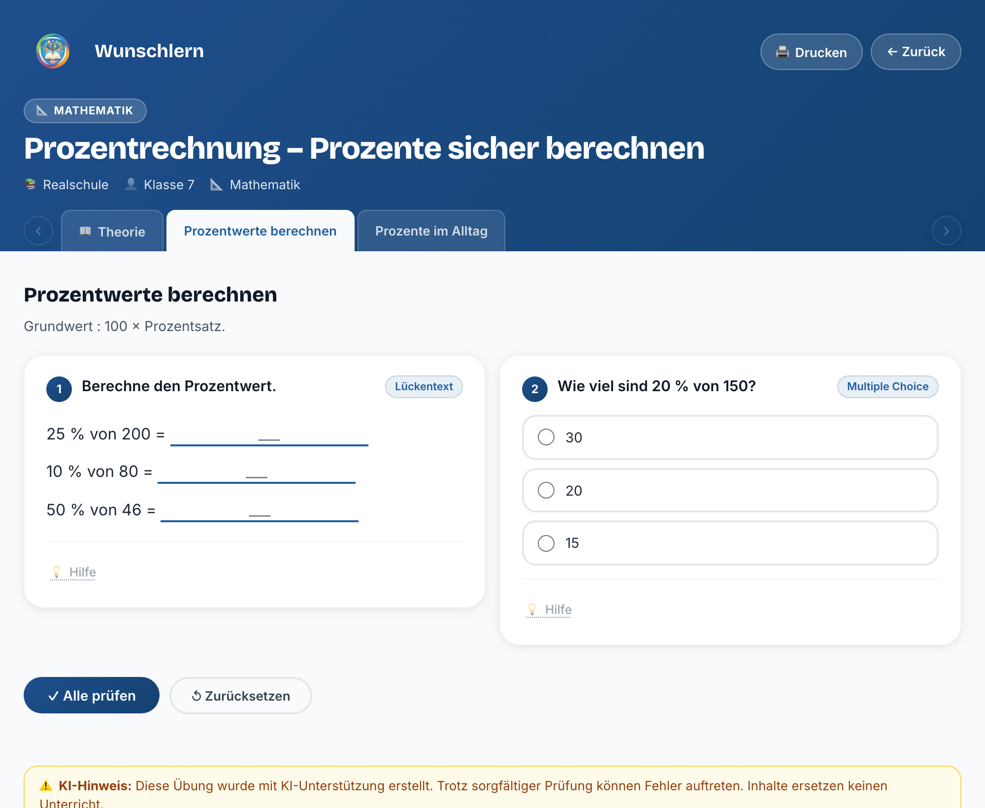Click the Lückentext badge

tap(424, 386)
